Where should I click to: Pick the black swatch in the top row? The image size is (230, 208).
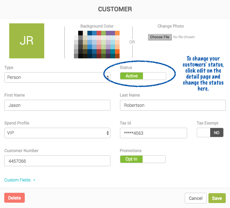click(x=81, y=33)
